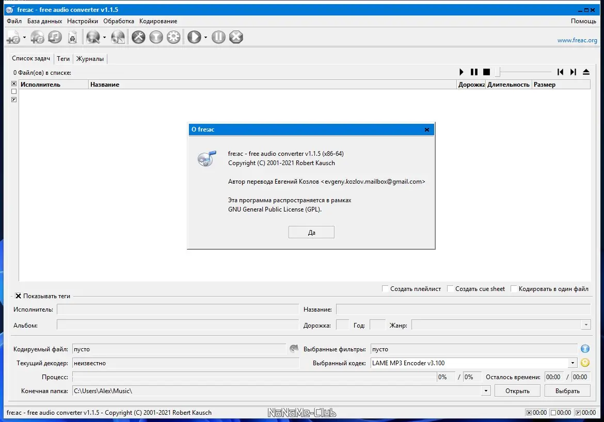This screenshot has height=422, width=604.
Task: Switch to the Журналы tab
Action: point(90,58)
